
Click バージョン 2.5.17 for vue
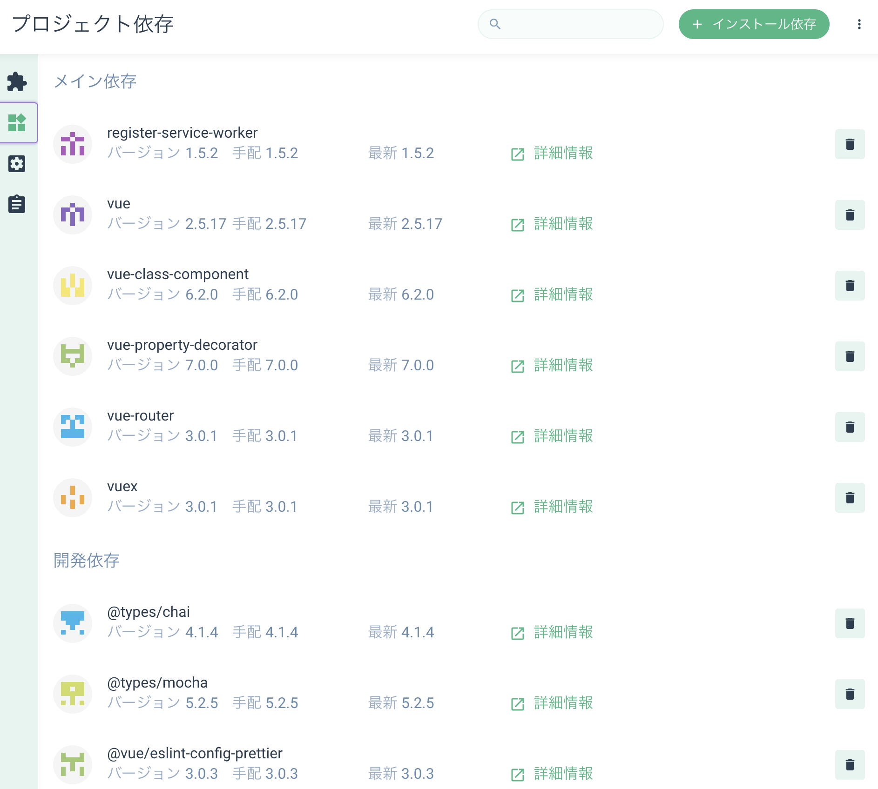[x=167, y=224]
